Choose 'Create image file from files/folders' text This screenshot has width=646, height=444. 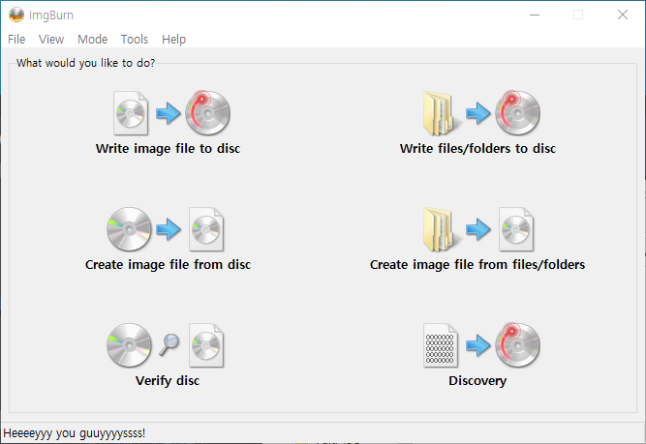pyautogui.click(x=477, y=265)
